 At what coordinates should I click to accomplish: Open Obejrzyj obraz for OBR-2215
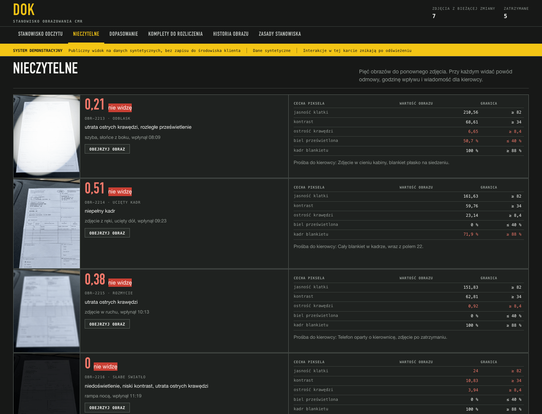(107, 324)
